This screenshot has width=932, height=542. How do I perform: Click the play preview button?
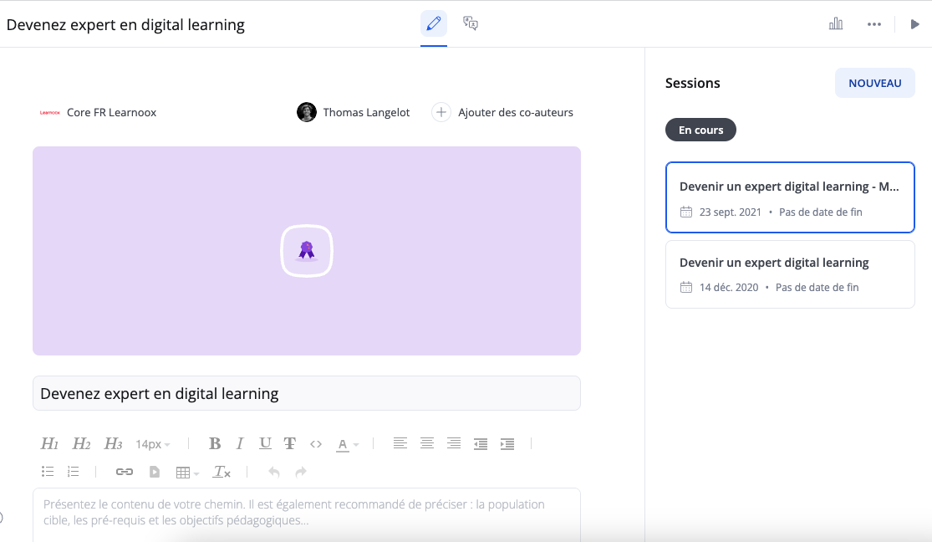[x=915, y=24]
